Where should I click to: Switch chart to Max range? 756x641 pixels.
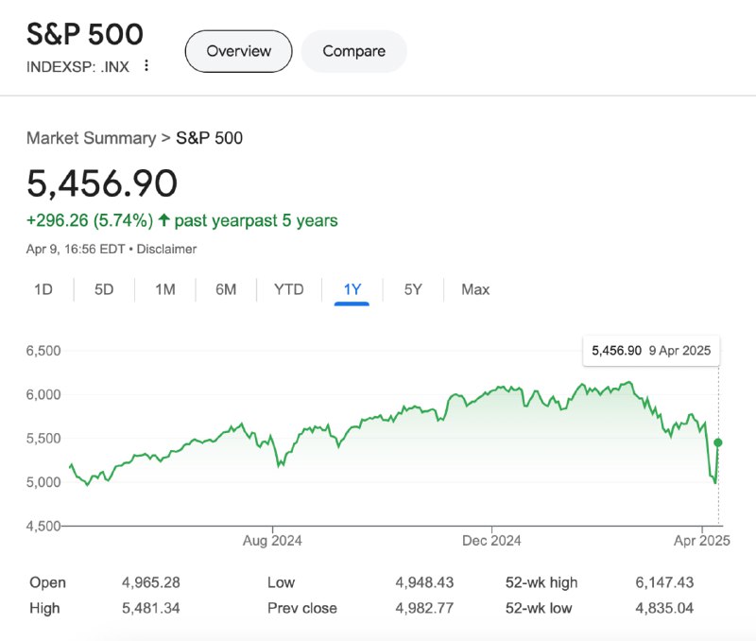pos(475,289)
